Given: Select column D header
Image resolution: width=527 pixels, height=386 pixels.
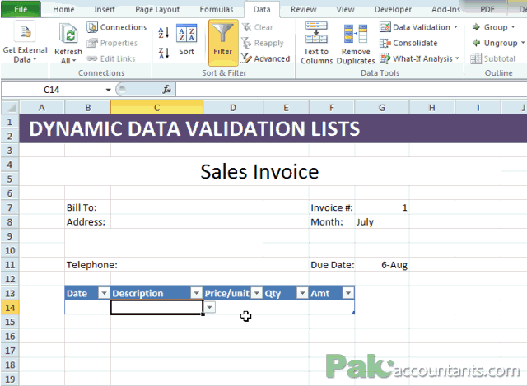Looking at the screenshot, I should pos(233,108).
